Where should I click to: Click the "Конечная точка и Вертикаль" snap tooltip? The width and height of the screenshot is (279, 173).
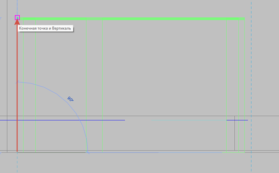tap(45, 29)
